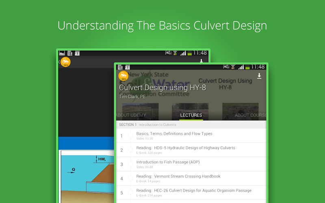Tap the E-Book 328 pages label
This screenshot has height=203, width=325.
pos(149,153)
